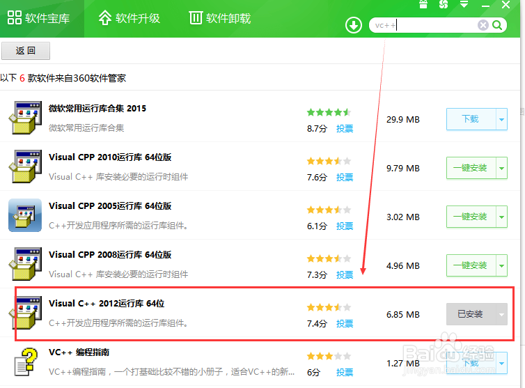
Task: Open the download manager arrow icon
Action: (x=354, y=25)
